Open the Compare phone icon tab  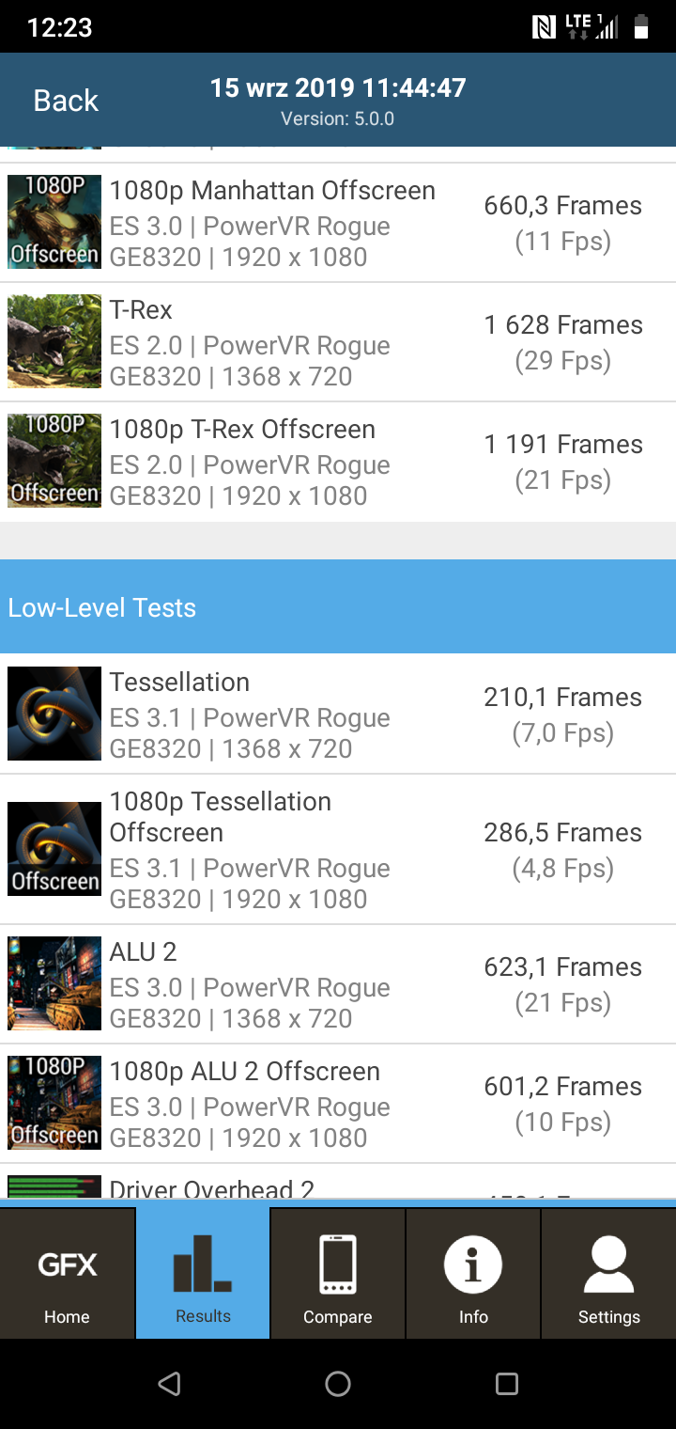(x=338, y=1265)
